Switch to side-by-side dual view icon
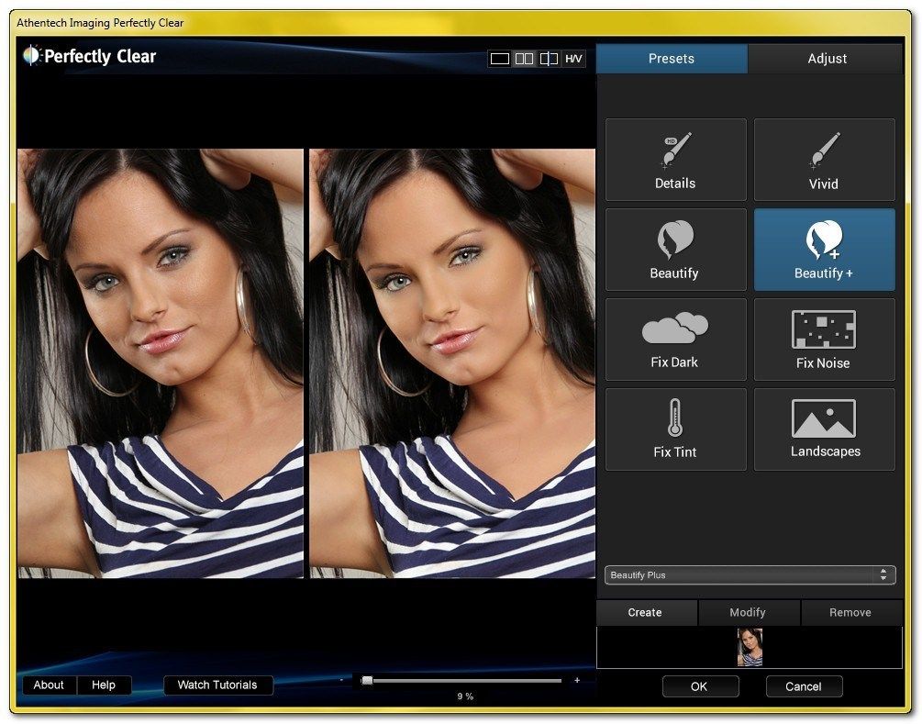922x724 pixels. coord(524,59)
